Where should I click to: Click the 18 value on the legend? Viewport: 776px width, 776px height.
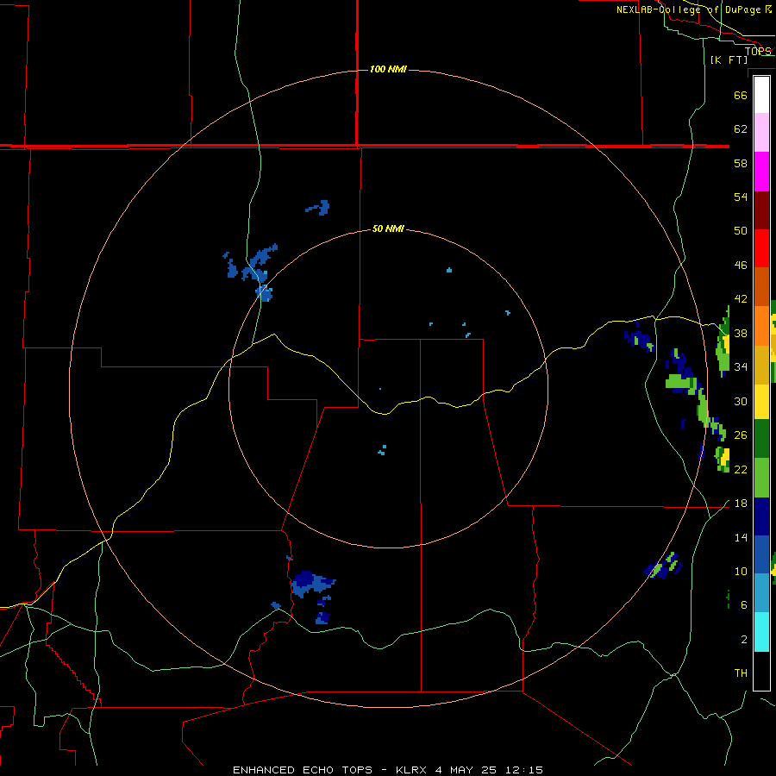(x=741, y=504)
